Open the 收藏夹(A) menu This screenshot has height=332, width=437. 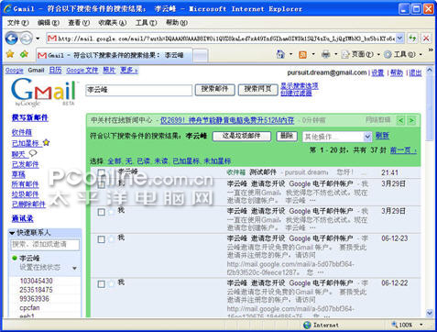coord(113,23)
